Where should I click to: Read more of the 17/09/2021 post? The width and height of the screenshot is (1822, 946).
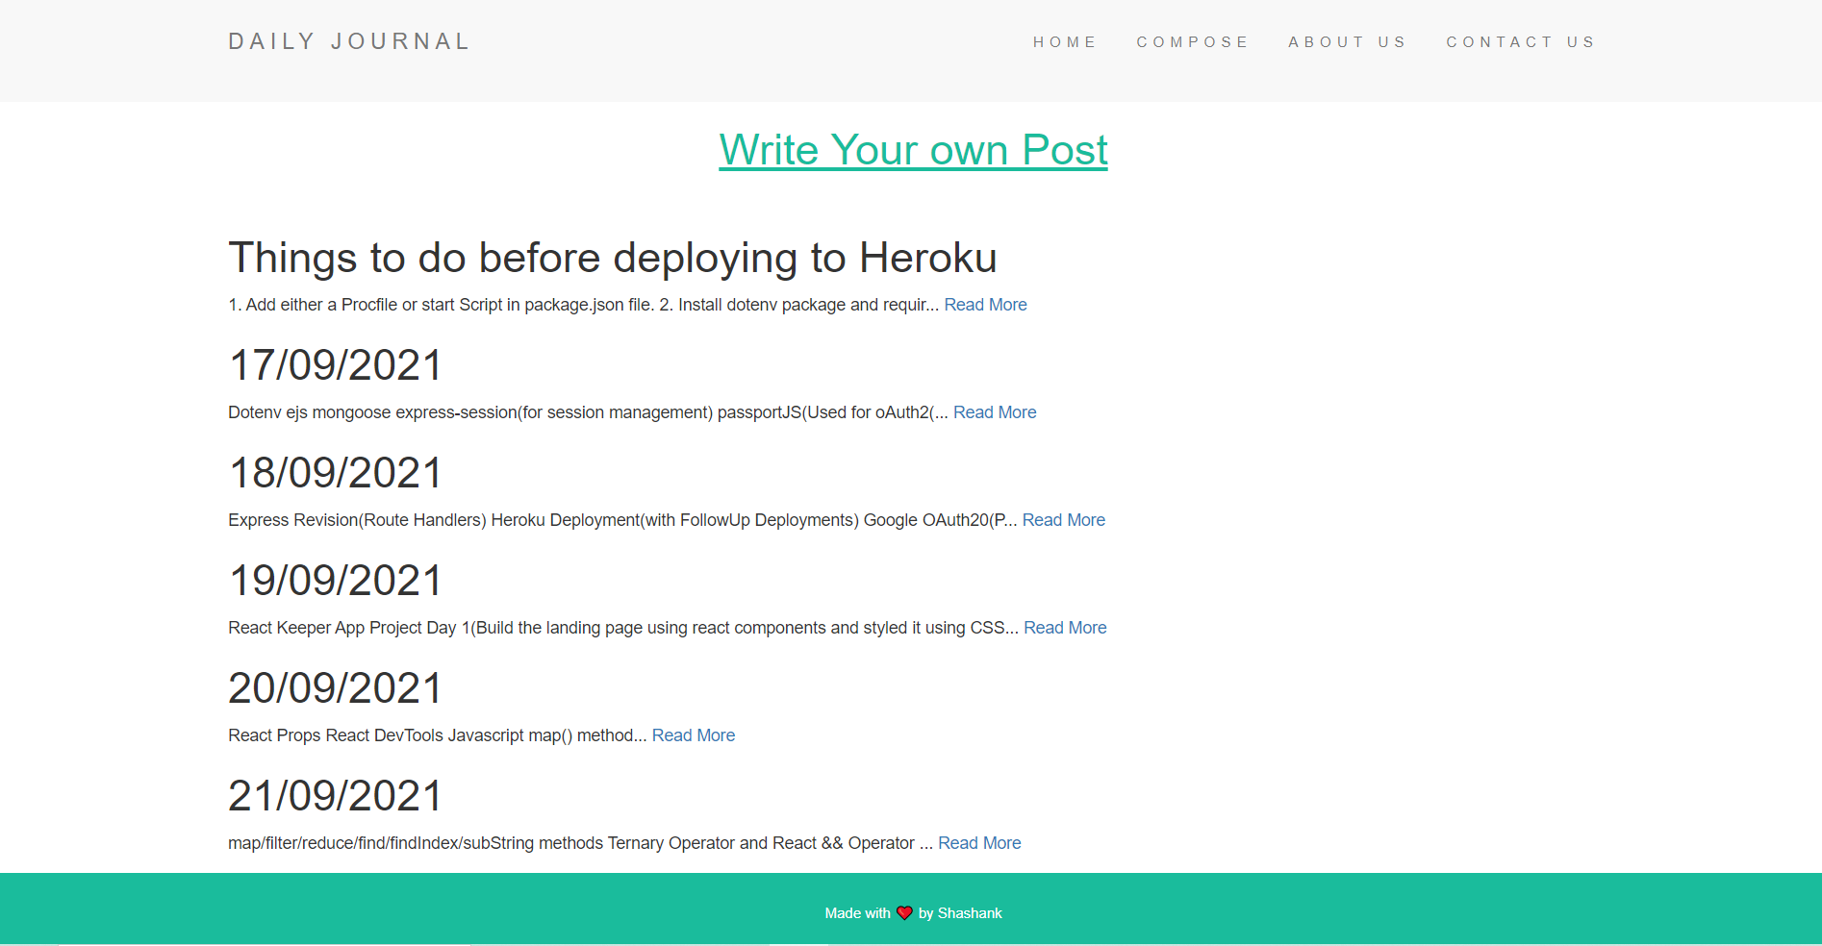(x=995, y=412)
